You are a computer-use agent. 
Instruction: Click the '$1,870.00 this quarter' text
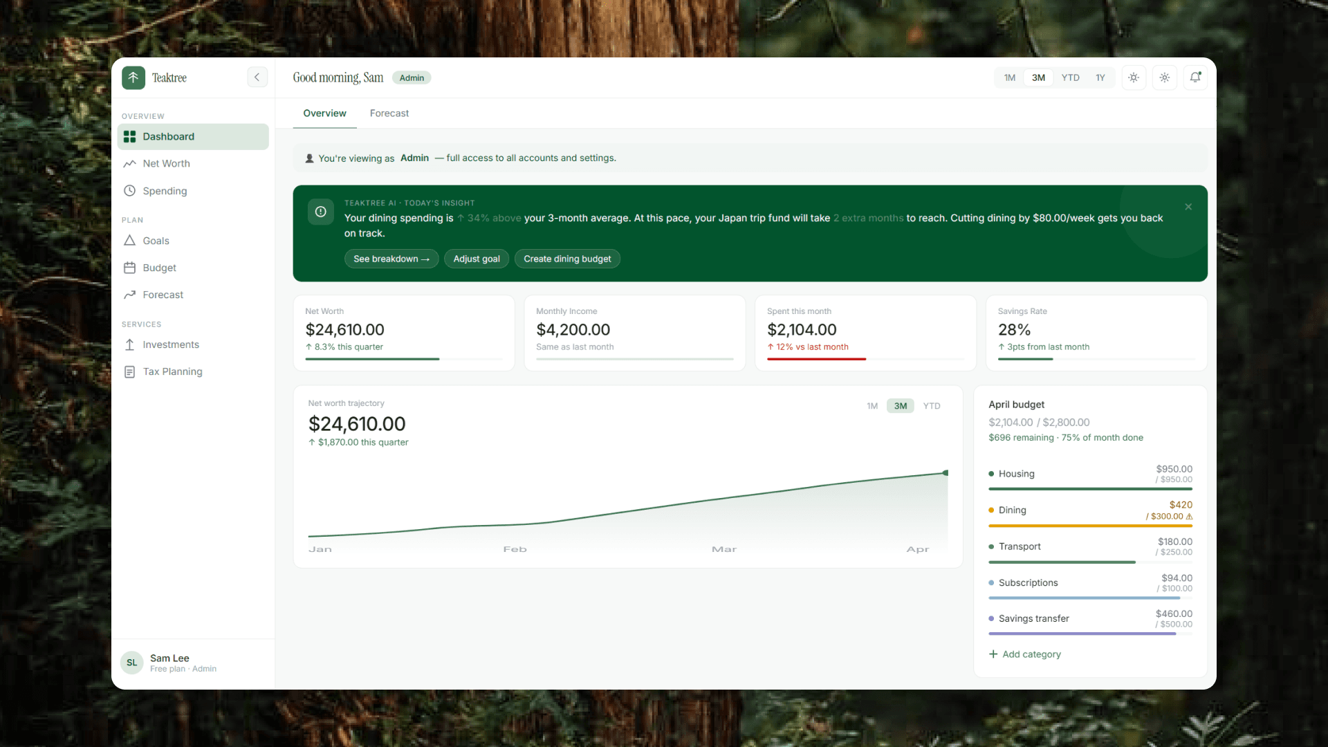pyautogui.click(x=363, y=443)
